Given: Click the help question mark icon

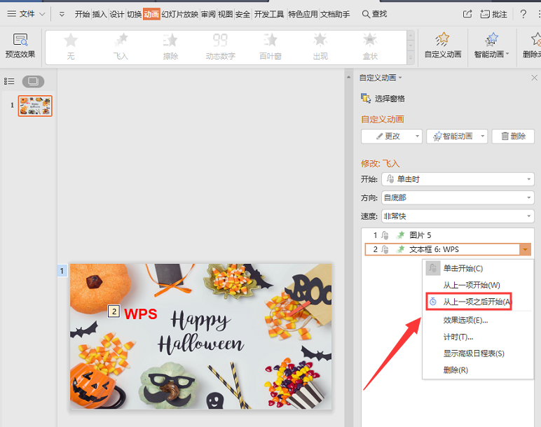Looking at the screenshot, I should (523, 14).
